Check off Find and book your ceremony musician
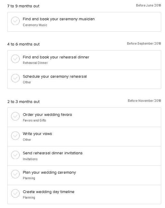This screenshot has height=208, width=165. [x=15, y=21]
